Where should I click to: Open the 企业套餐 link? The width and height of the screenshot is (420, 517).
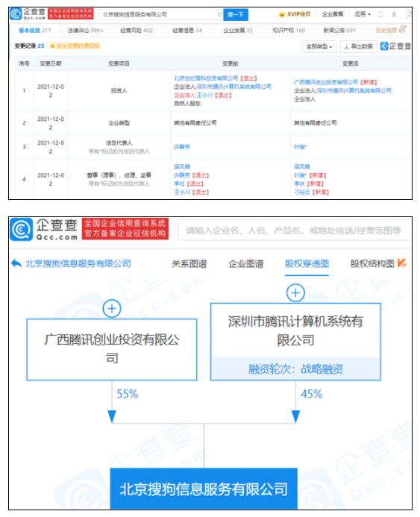pyautogui.click(x=332, y=14)
